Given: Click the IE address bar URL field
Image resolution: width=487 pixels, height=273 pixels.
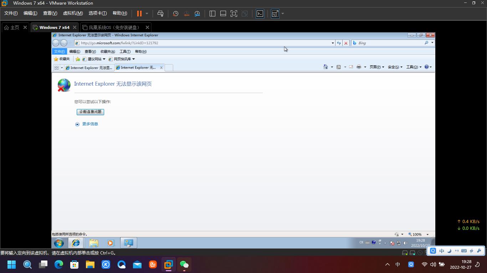Looking at the screenshot, I should click(203, 43).
